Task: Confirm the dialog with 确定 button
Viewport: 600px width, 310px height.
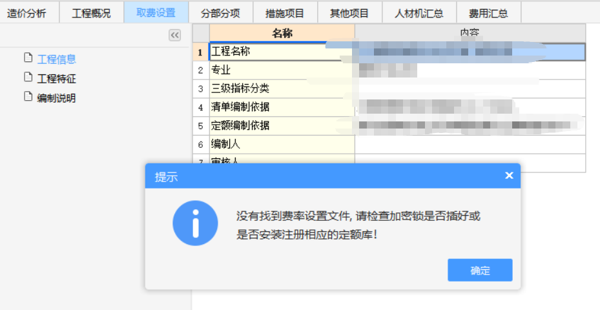Action: coord(480,270)
